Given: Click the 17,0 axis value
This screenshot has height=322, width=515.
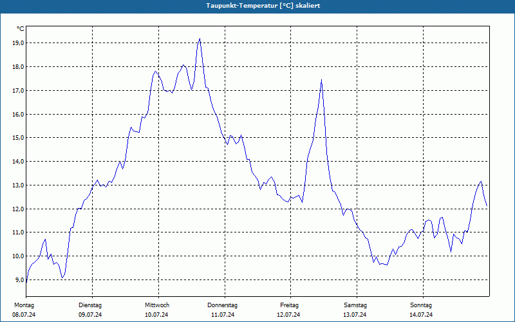Looking at the screenshot, I should point(19,90).
